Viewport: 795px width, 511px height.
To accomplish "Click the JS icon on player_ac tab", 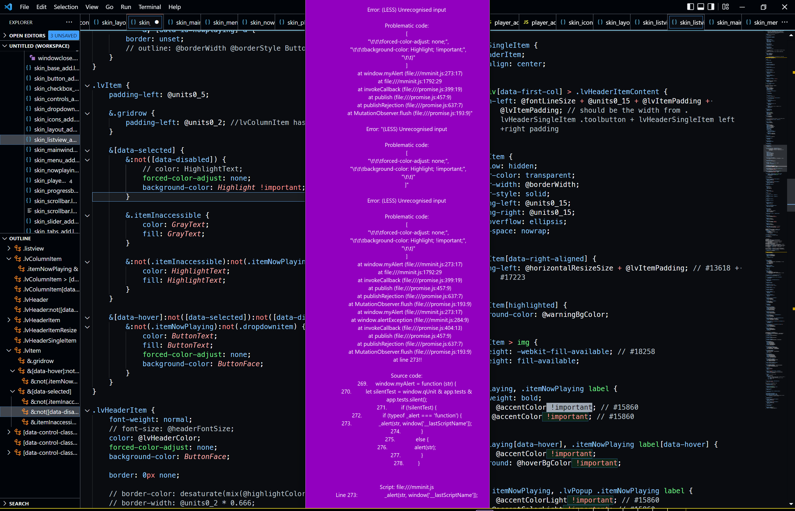I will (526, 22).
